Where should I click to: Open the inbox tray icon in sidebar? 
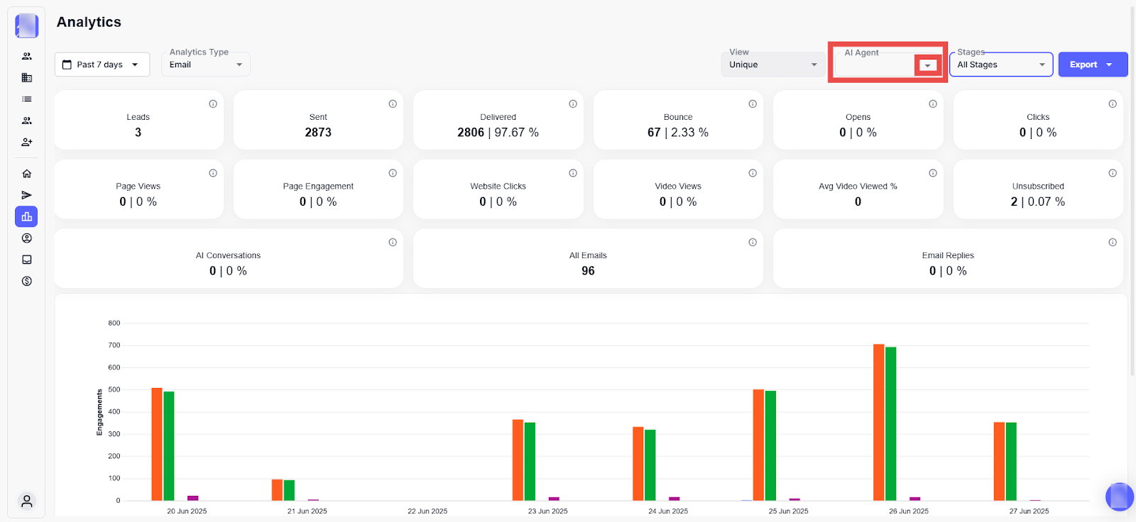pyautogui.click(x=27, y=260)
